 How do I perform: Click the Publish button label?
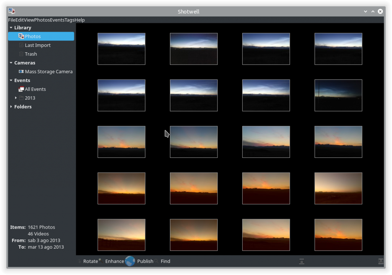click(145, 261)
